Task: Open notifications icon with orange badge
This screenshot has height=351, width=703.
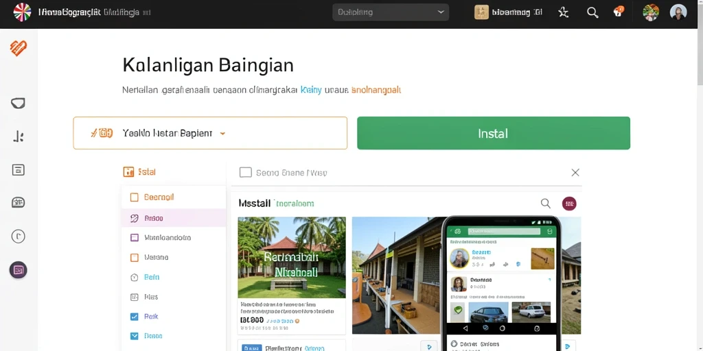Action: point(619,11)
